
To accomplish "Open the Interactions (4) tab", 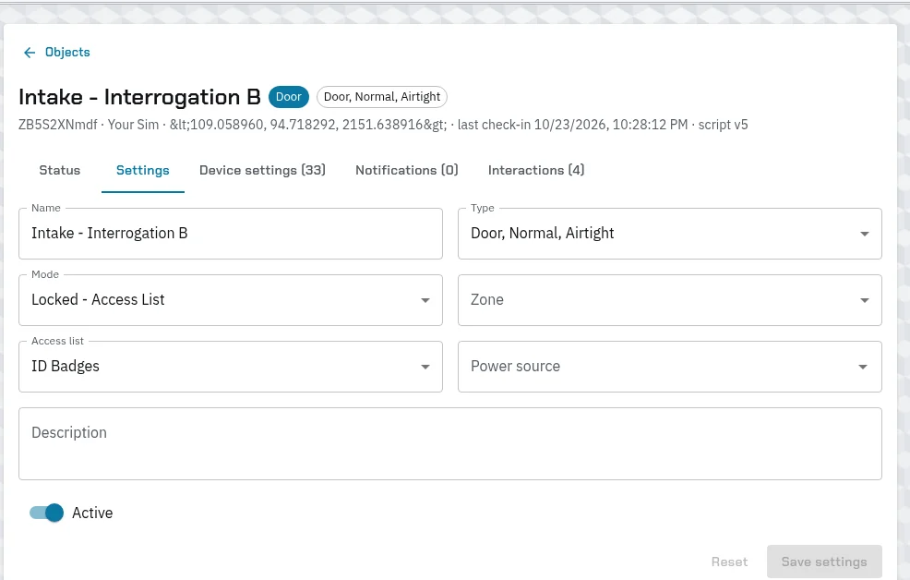I will pos(536,170).
